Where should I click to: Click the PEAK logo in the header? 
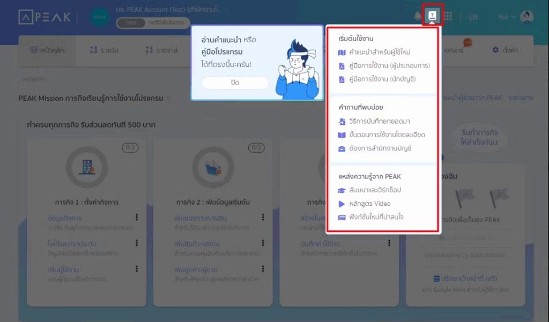click(44, 17)
